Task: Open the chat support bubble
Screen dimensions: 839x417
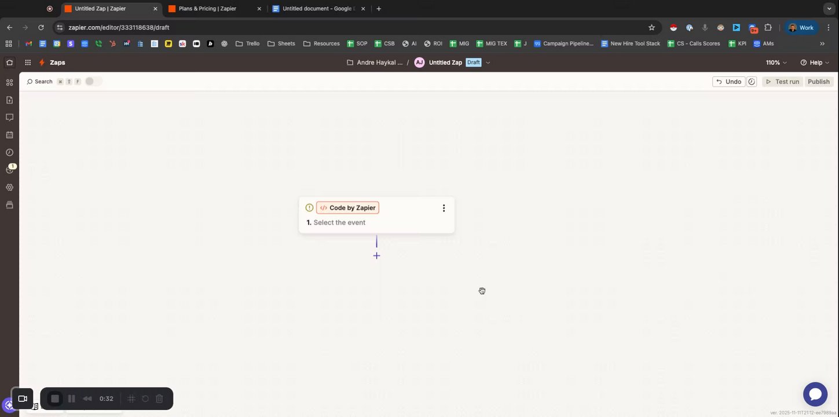Action: tap(815, 394)
